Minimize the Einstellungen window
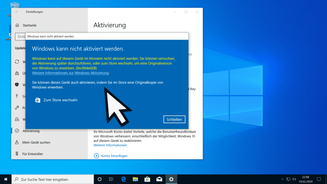The image size is (327, 184). (175, 12)
